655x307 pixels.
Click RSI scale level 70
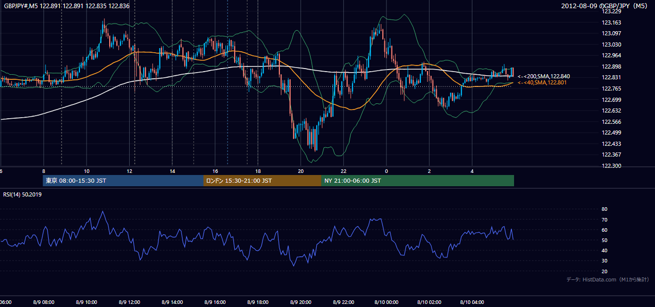604,220
